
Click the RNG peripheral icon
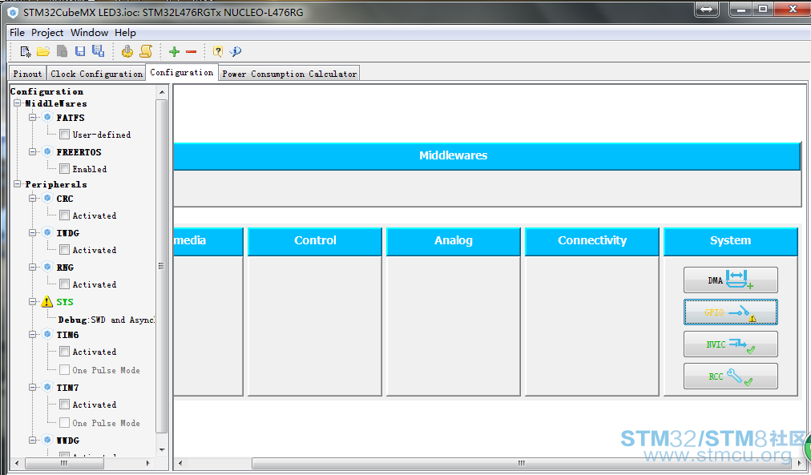coord(47,267)
